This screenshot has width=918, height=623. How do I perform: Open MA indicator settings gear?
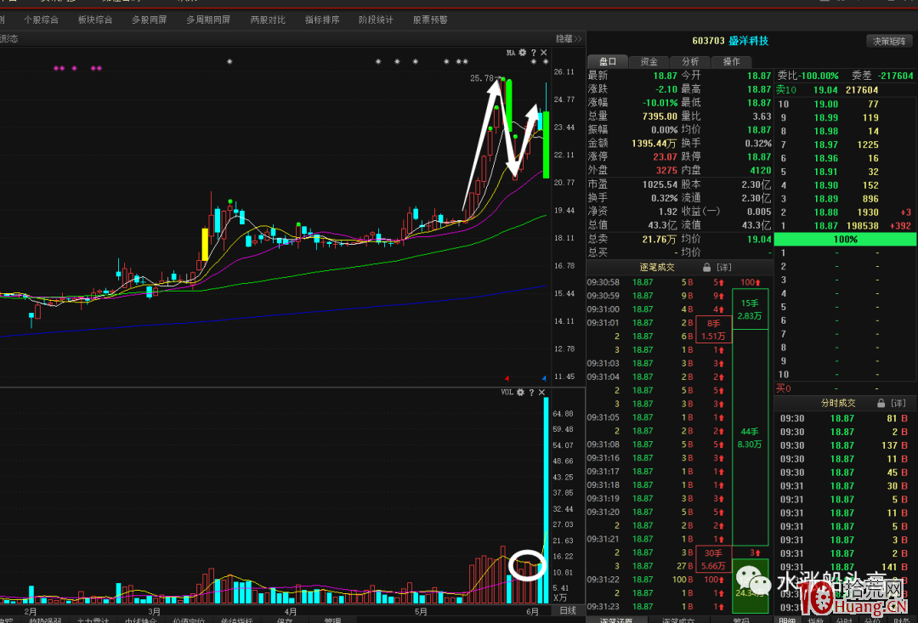522,53
